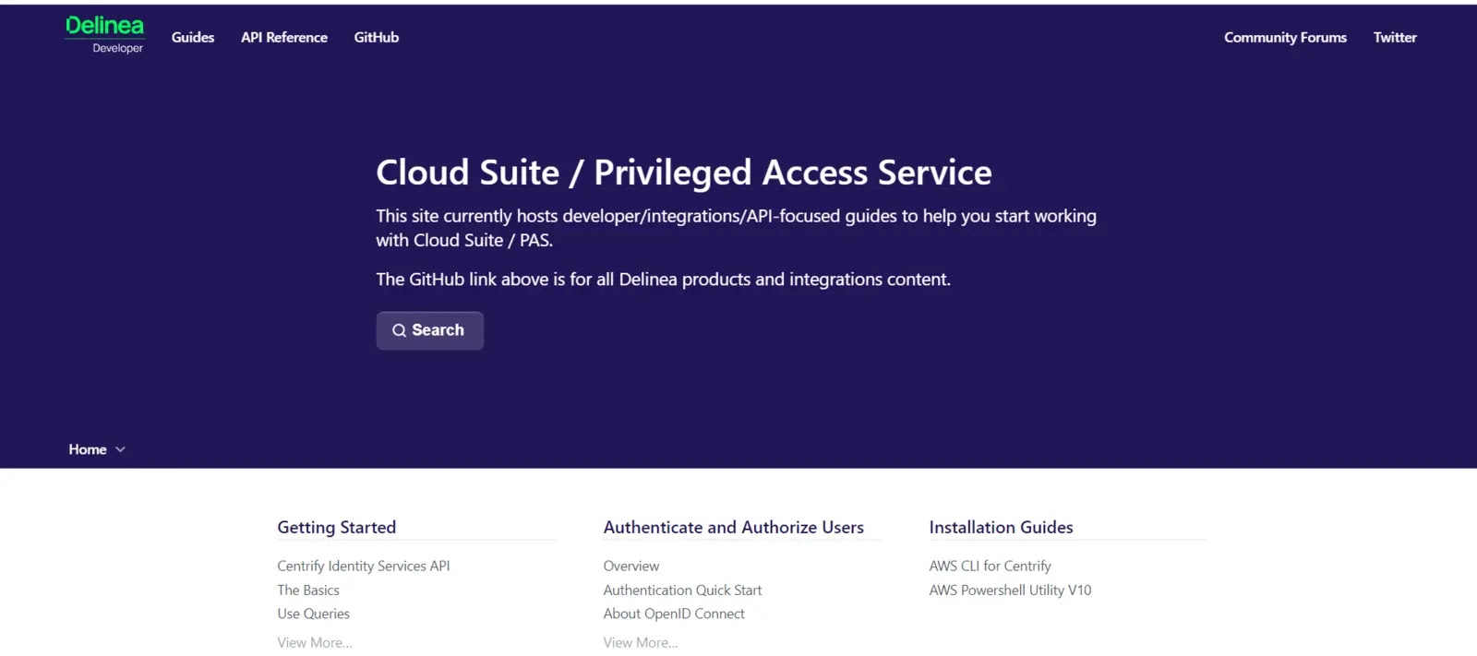Open About OpenID Connect link
Viewport: 1477px width, 656px height.
pos(674,614)
